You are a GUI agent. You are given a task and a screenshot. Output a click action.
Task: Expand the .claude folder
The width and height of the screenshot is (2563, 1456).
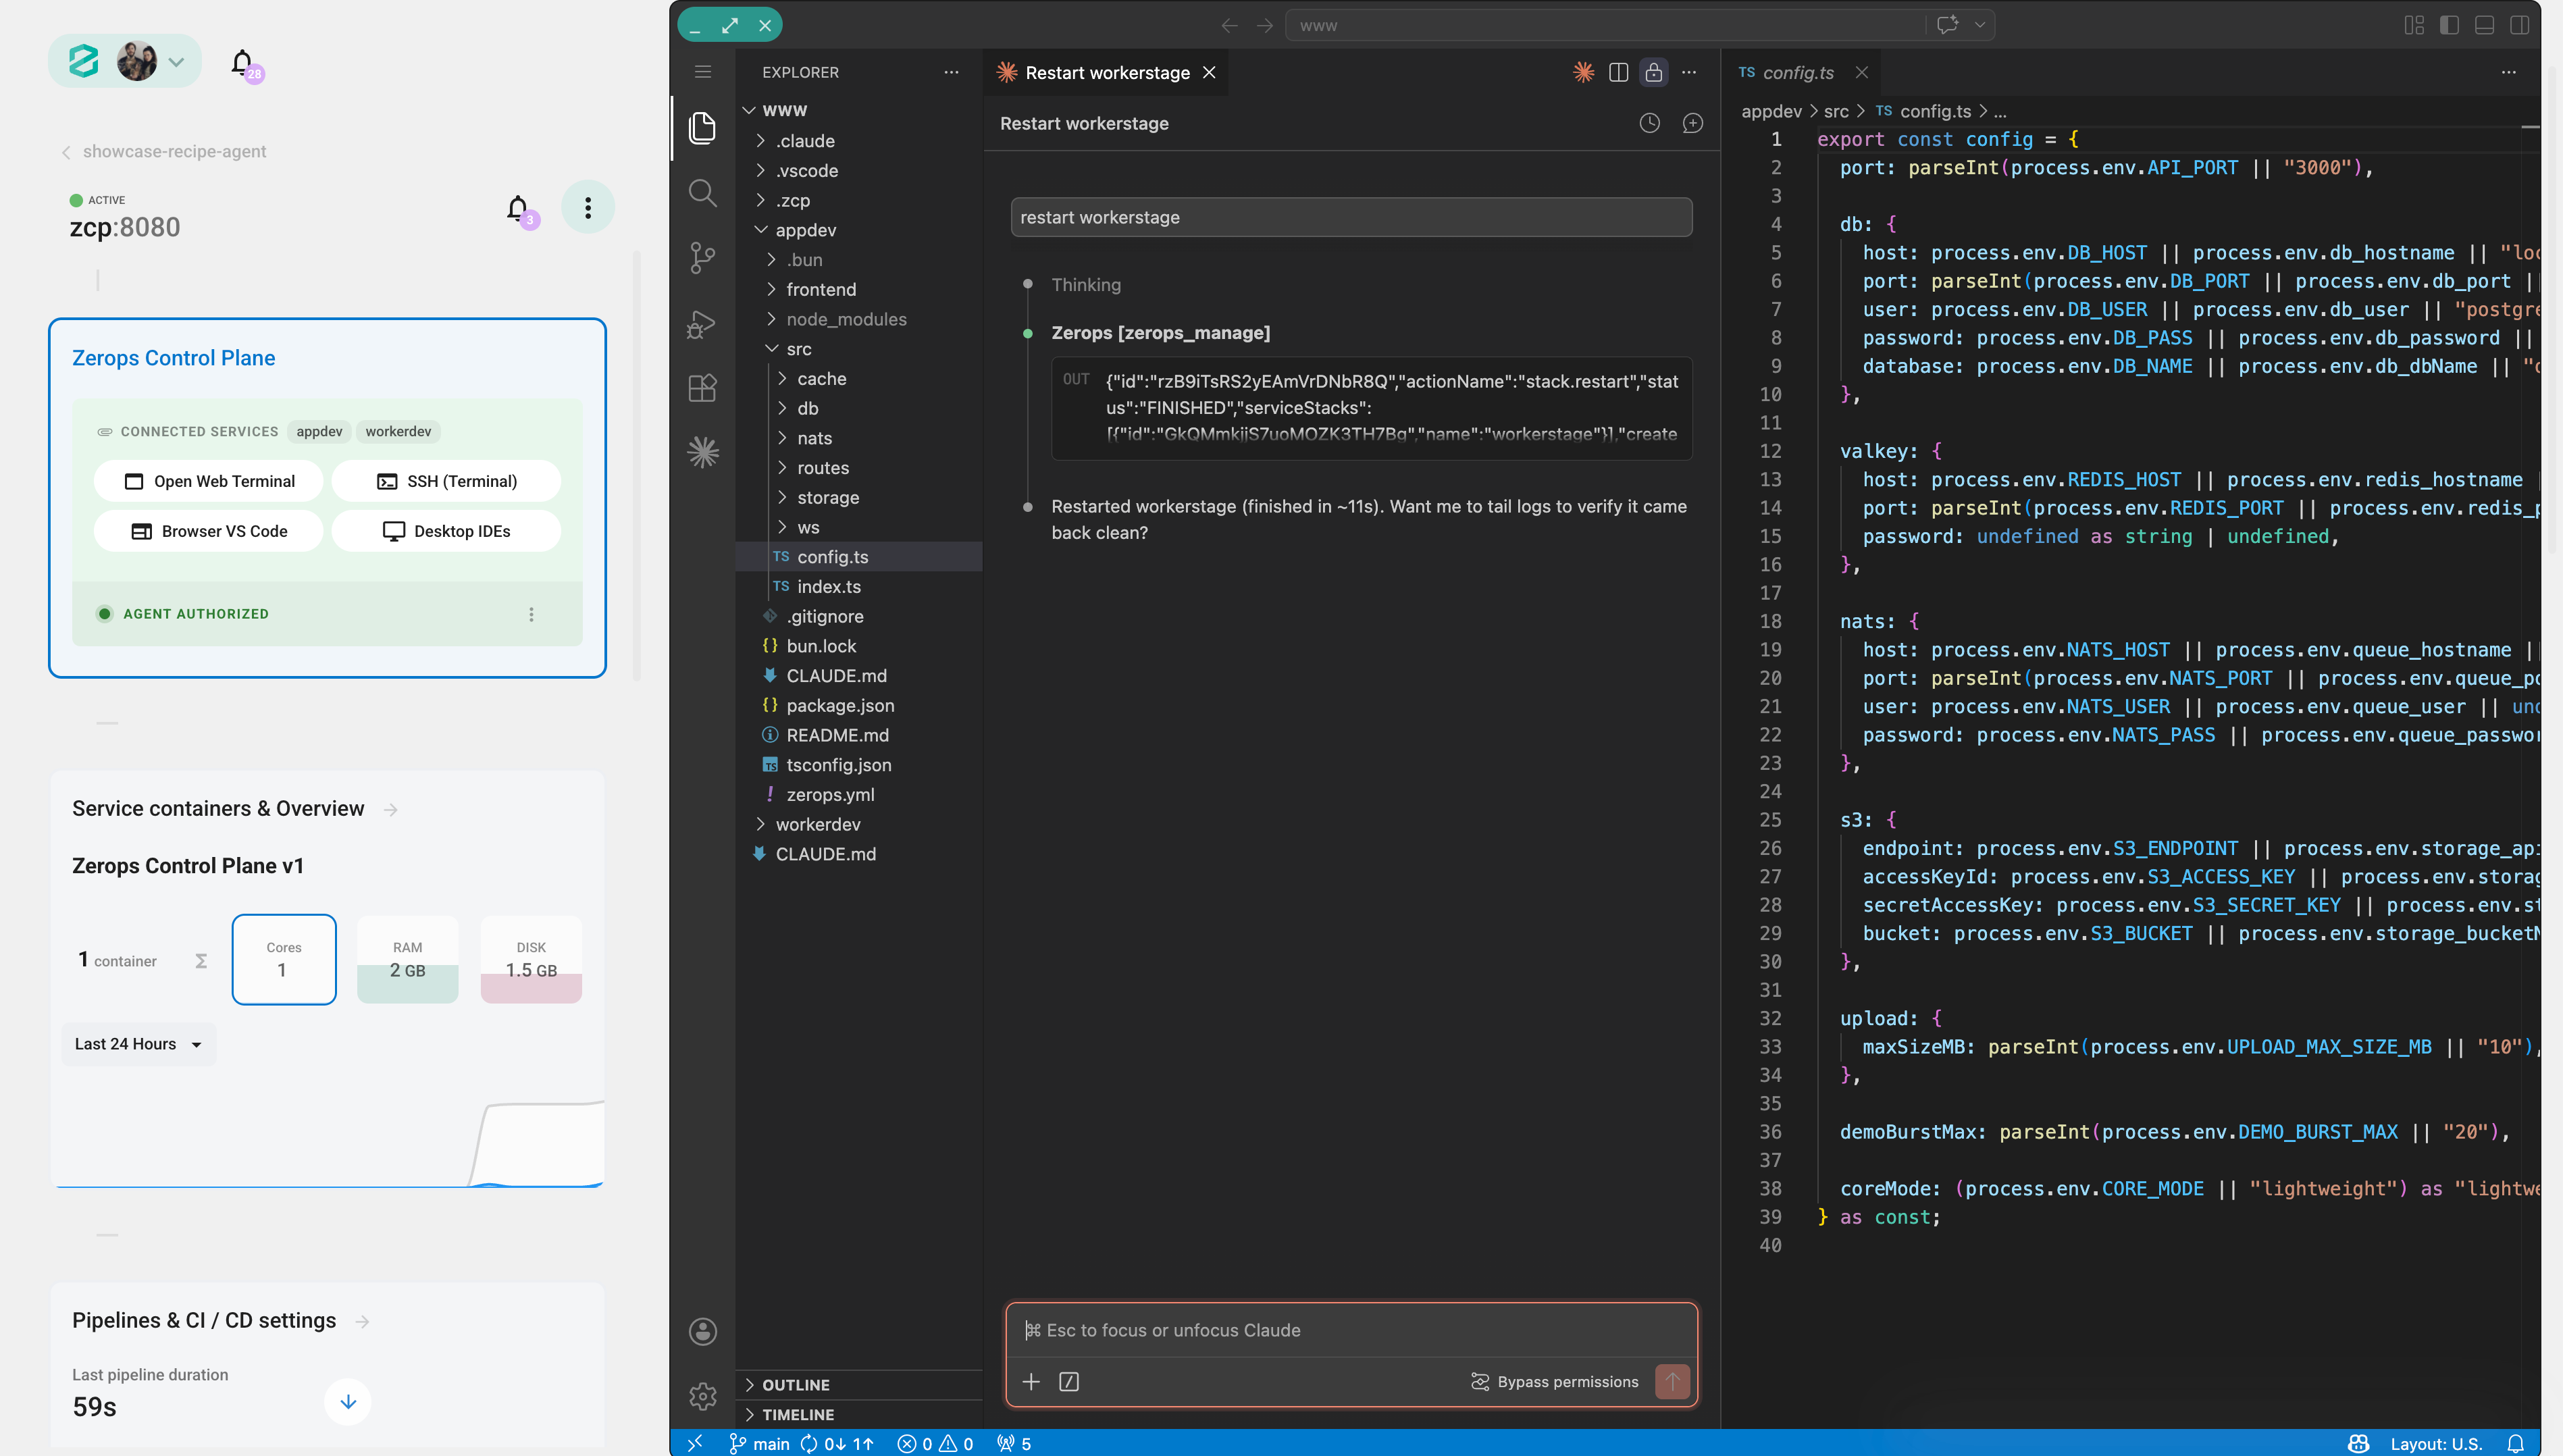(859, 141)
